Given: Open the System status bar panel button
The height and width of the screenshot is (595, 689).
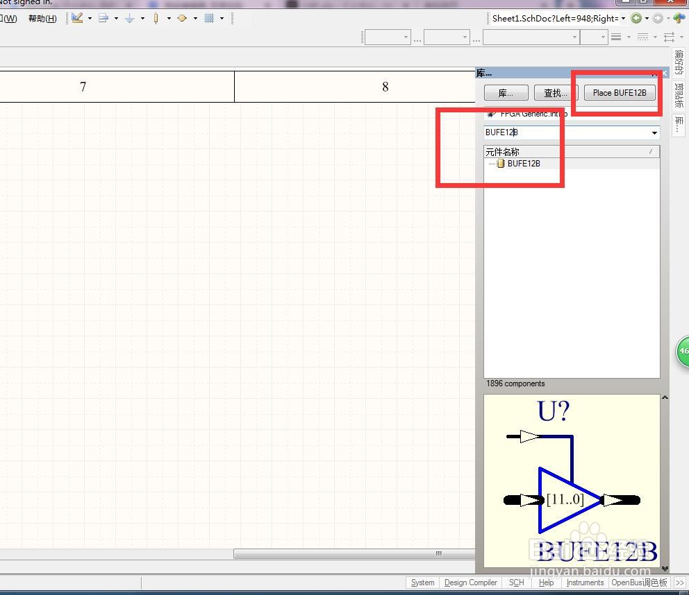Looking at the screenshot, I should pyautogui.click(x=423, y=583).
